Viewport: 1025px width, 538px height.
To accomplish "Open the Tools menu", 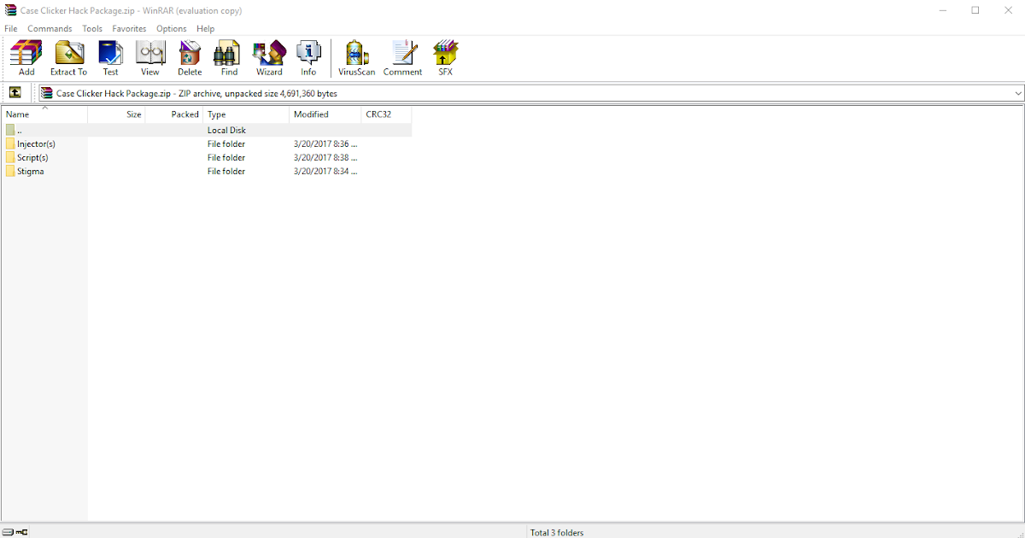I will (x=92, y=28).
